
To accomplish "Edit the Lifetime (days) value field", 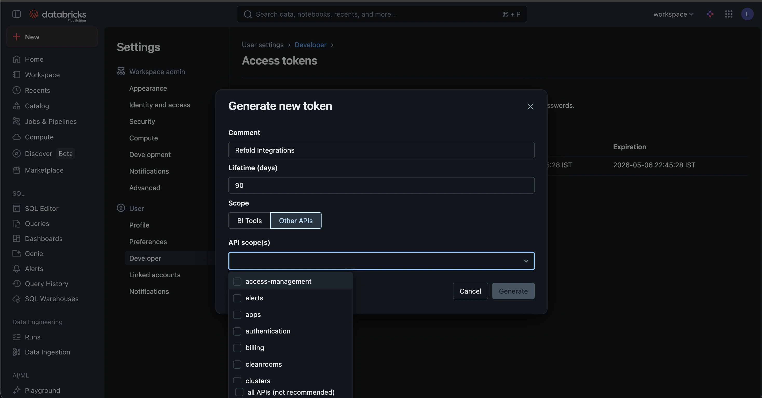I will pos(381,186).
